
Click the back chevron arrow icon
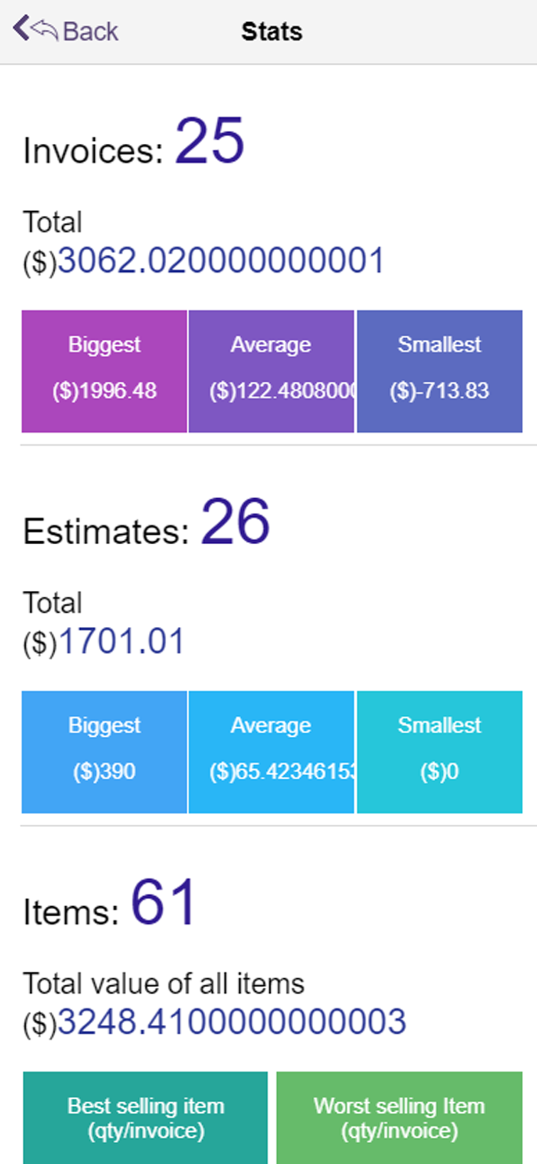click(x=21, y=29)
